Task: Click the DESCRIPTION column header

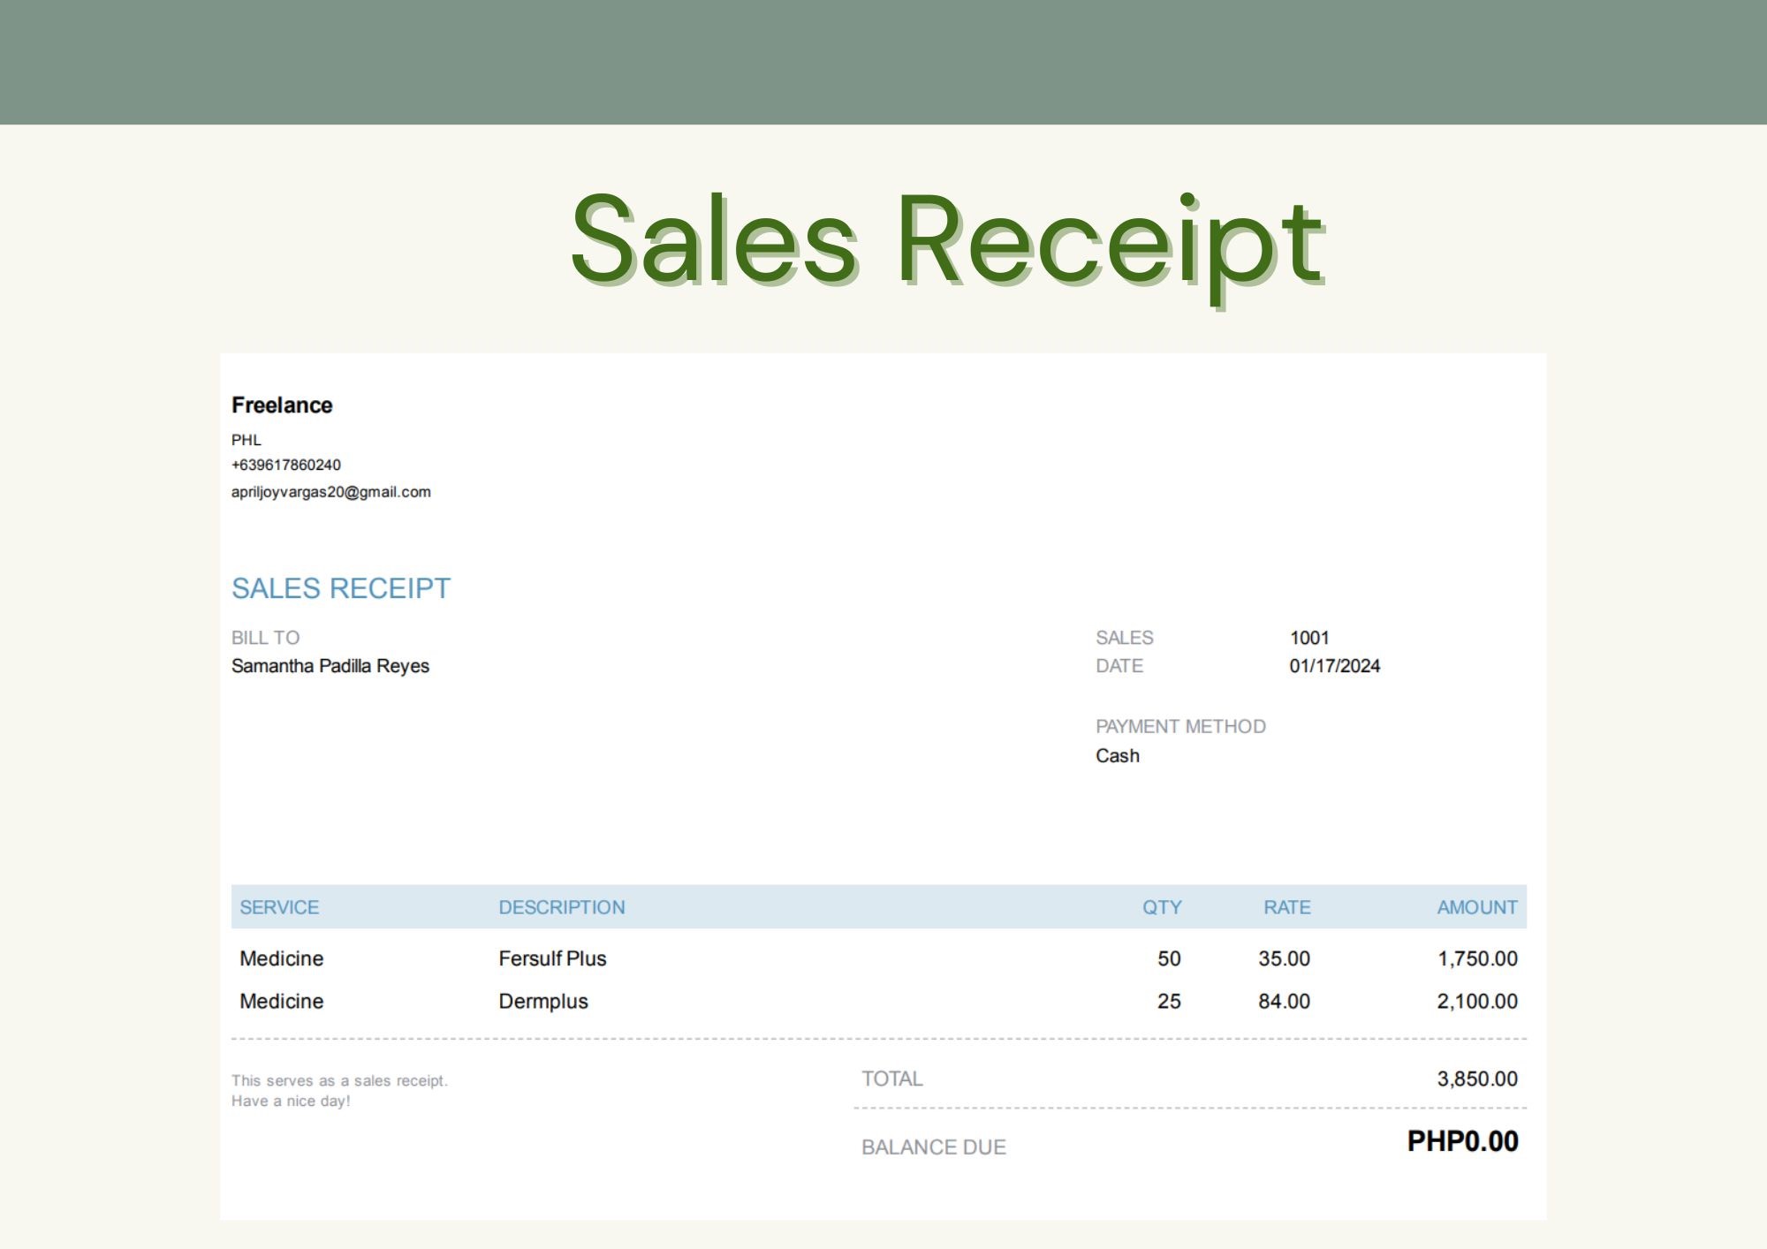Action: (x=561, y=907)
